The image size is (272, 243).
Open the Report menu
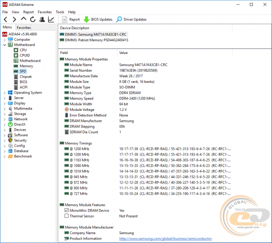pos(28,12)
